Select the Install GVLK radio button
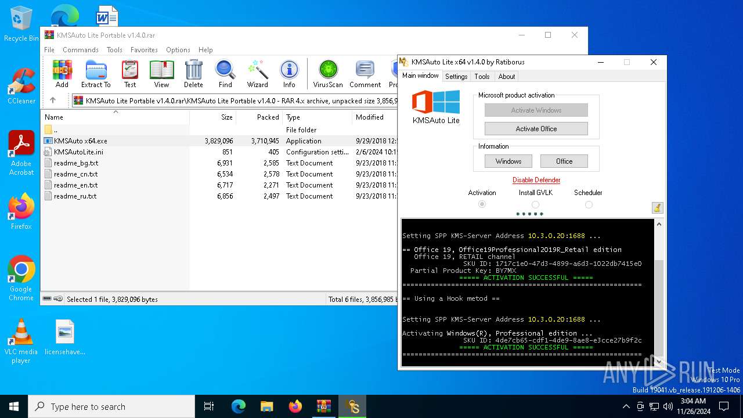 [535, 204]
